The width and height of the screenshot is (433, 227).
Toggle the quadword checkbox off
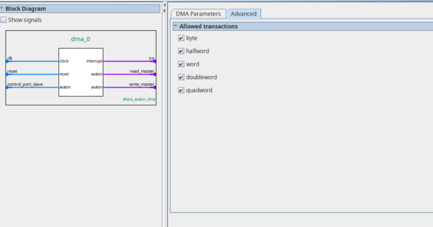click(181, 90)
